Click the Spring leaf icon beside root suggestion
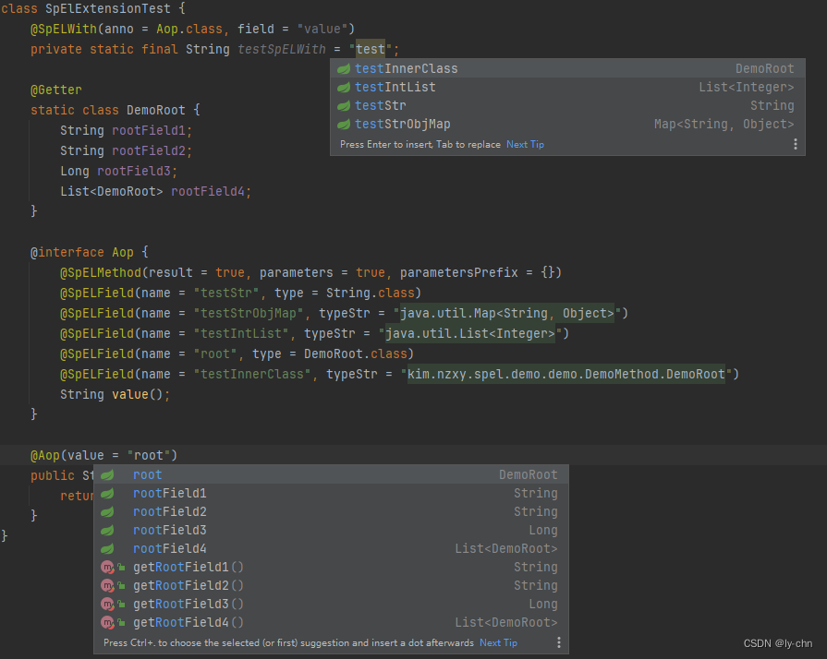 [x=107, y=474]
